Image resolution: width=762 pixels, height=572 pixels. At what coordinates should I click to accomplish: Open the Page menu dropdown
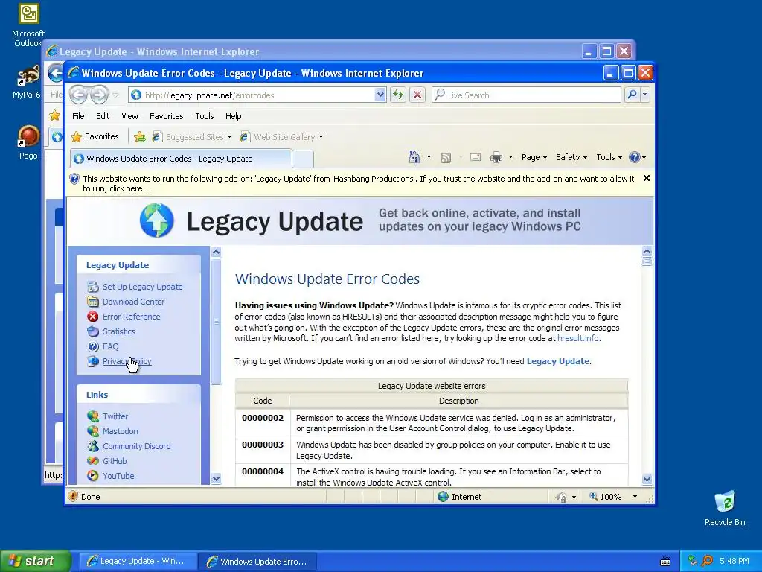534,157
